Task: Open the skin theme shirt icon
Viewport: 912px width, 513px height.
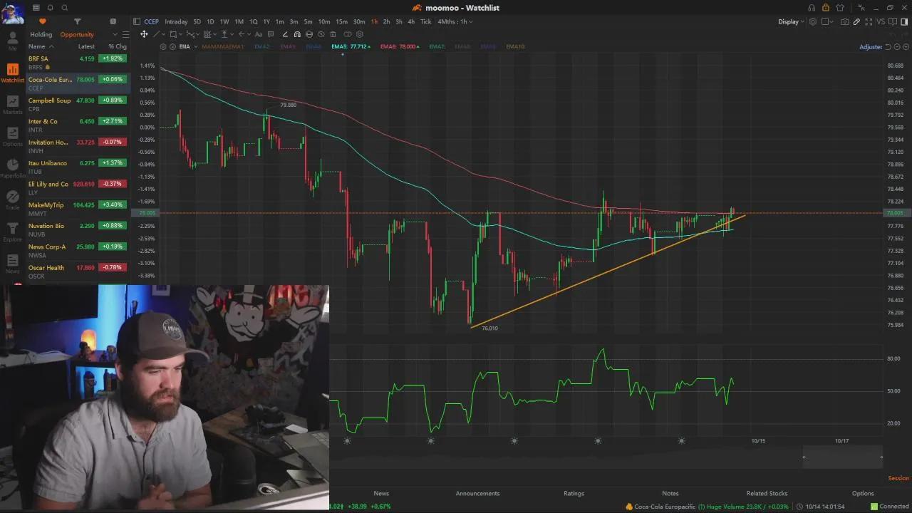Action: [839, 8]
